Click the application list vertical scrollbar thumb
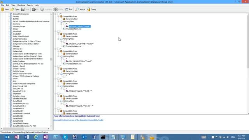This screenshot has width=249, height=140. click(x=51, y=59)
